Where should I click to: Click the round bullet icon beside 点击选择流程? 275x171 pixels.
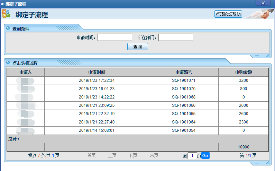(8, 63)
